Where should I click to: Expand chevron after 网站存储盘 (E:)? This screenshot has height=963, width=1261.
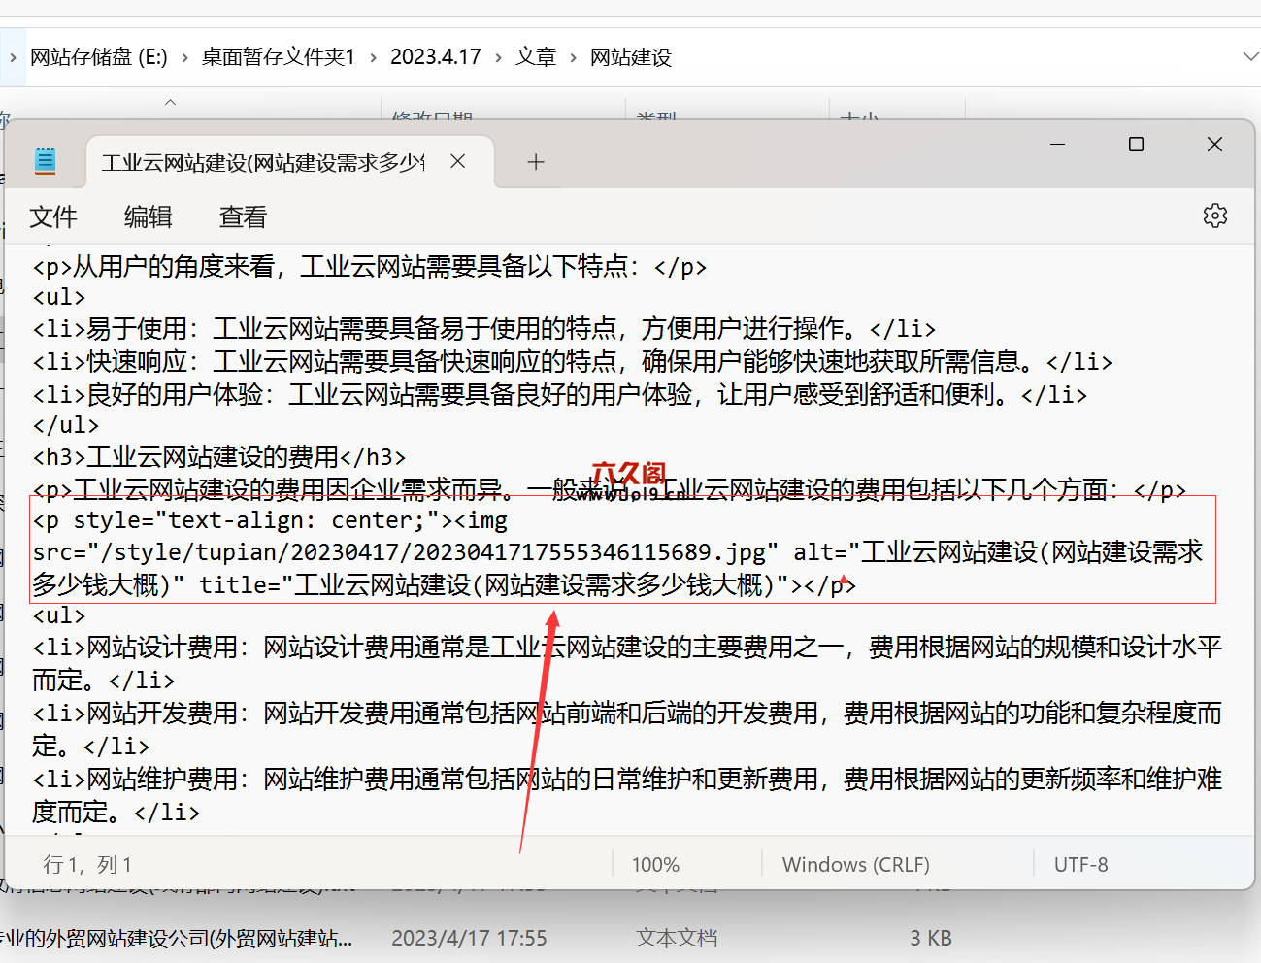184,58
